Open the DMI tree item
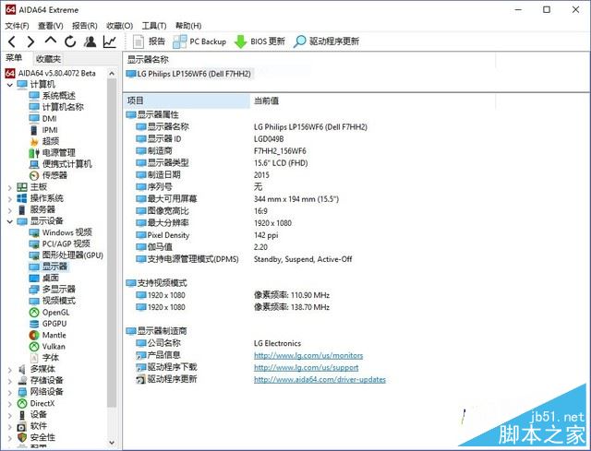This screenshot has height=451, width=591. tap(43, 119)
